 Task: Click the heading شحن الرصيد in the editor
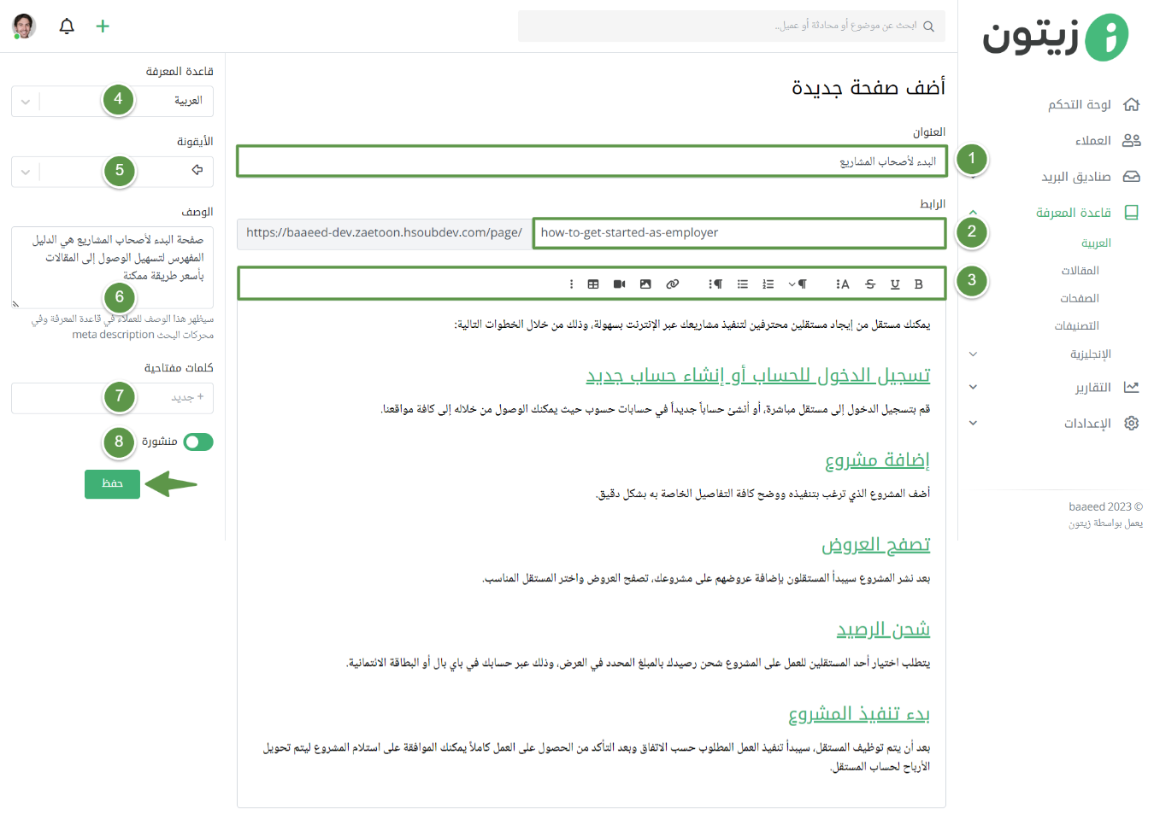(x=883, y=629)
